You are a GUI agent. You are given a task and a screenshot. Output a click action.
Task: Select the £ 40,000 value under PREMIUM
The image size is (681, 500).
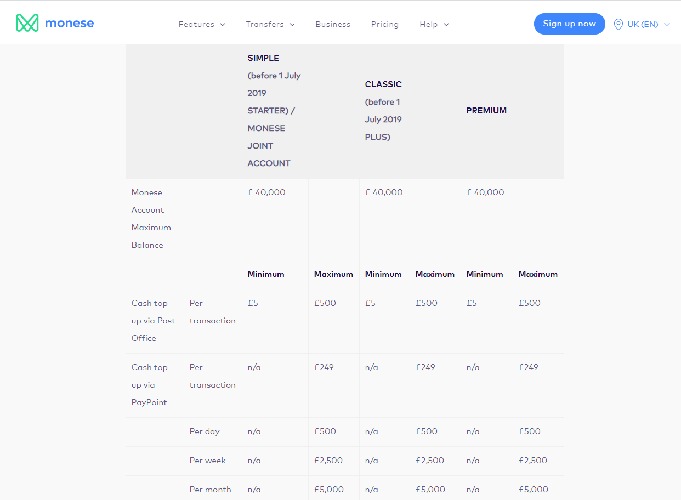[485, 192]
